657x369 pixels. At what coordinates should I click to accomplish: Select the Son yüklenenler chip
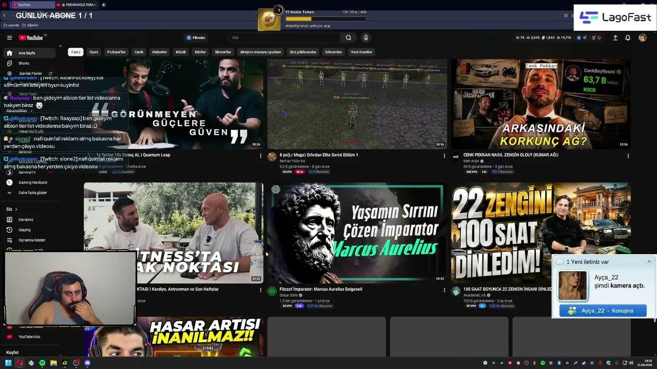303,52
